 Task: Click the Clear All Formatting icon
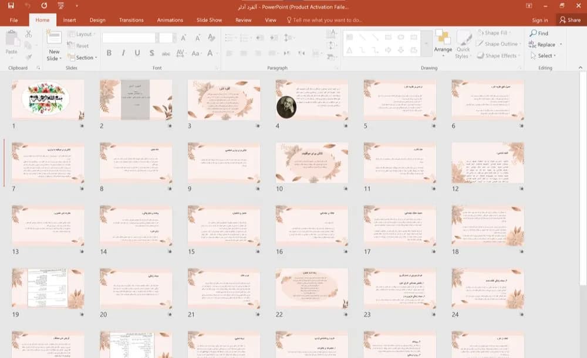point(211,37)
